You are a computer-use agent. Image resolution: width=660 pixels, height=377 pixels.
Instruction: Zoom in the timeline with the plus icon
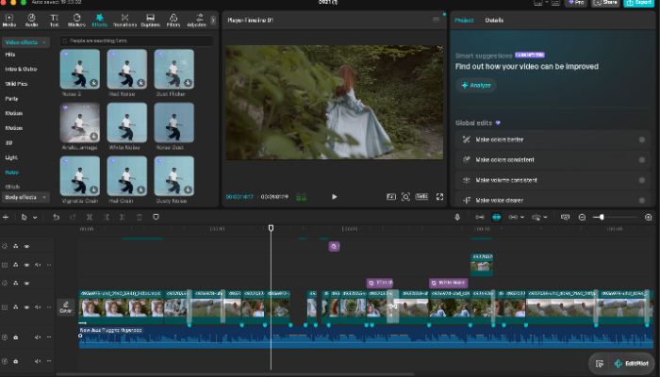pyautogui.click(x=649, y=217)
